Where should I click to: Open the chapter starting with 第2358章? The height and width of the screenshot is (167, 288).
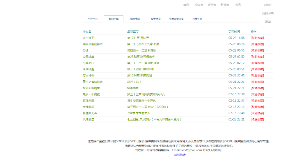click(141, 57)
